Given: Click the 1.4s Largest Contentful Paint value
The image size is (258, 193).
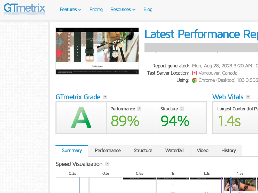Looking at the screenshot, I should [229, 121].
